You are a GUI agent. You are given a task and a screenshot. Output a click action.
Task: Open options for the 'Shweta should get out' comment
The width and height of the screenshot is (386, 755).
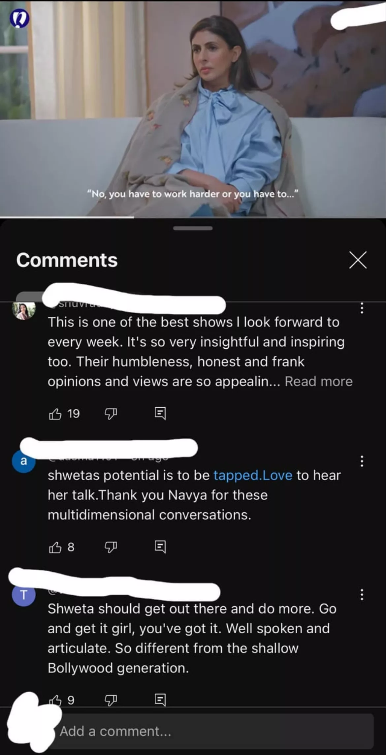(362, 594)
